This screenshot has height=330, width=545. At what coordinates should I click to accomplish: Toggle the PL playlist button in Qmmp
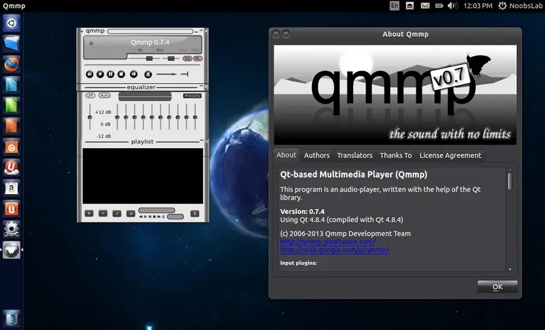pos(198,58)
